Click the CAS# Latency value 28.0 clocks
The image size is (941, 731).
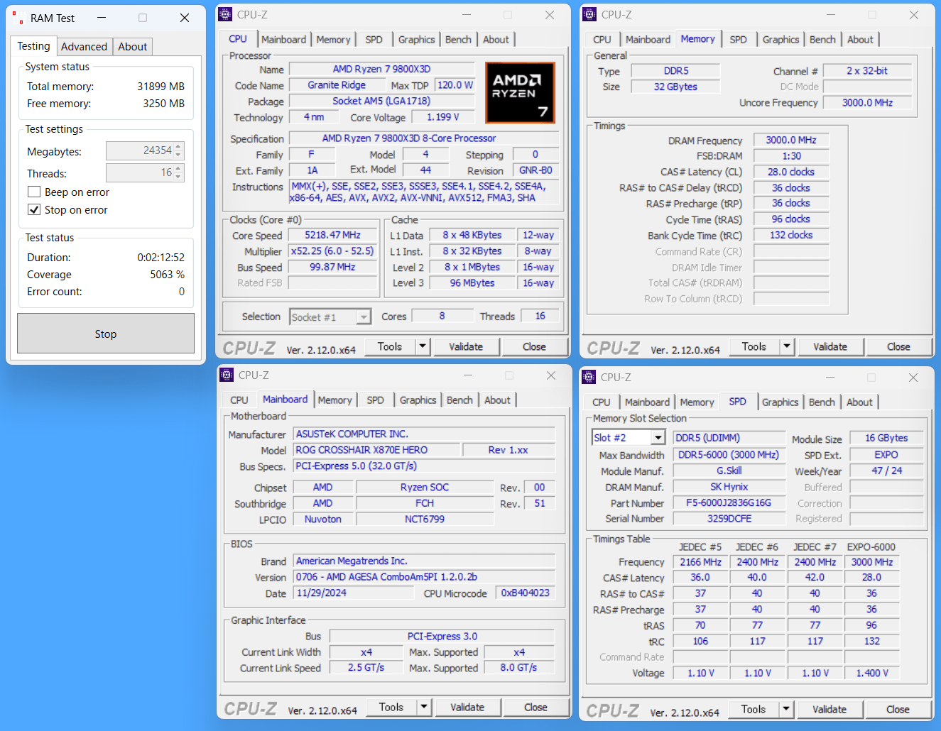point(791,172)
